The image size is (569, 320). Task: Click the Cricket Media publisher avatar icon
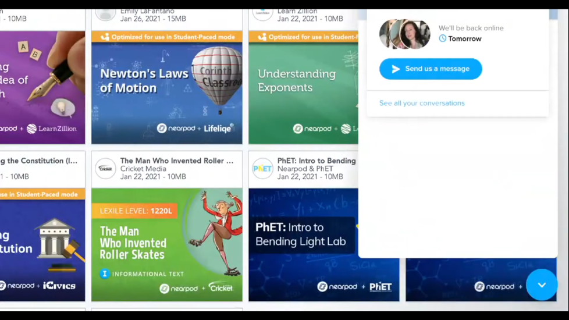[x=106, y=168]
